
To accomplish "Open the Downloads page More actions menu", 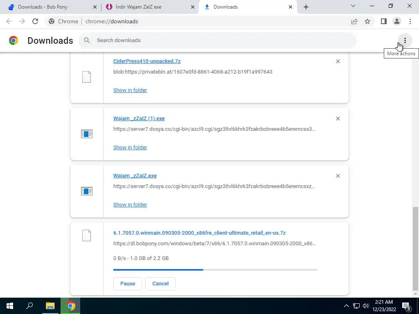I will 405,40.
